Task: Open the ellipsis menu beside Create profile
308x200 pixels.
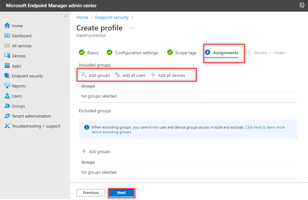Action: (132, 28)
